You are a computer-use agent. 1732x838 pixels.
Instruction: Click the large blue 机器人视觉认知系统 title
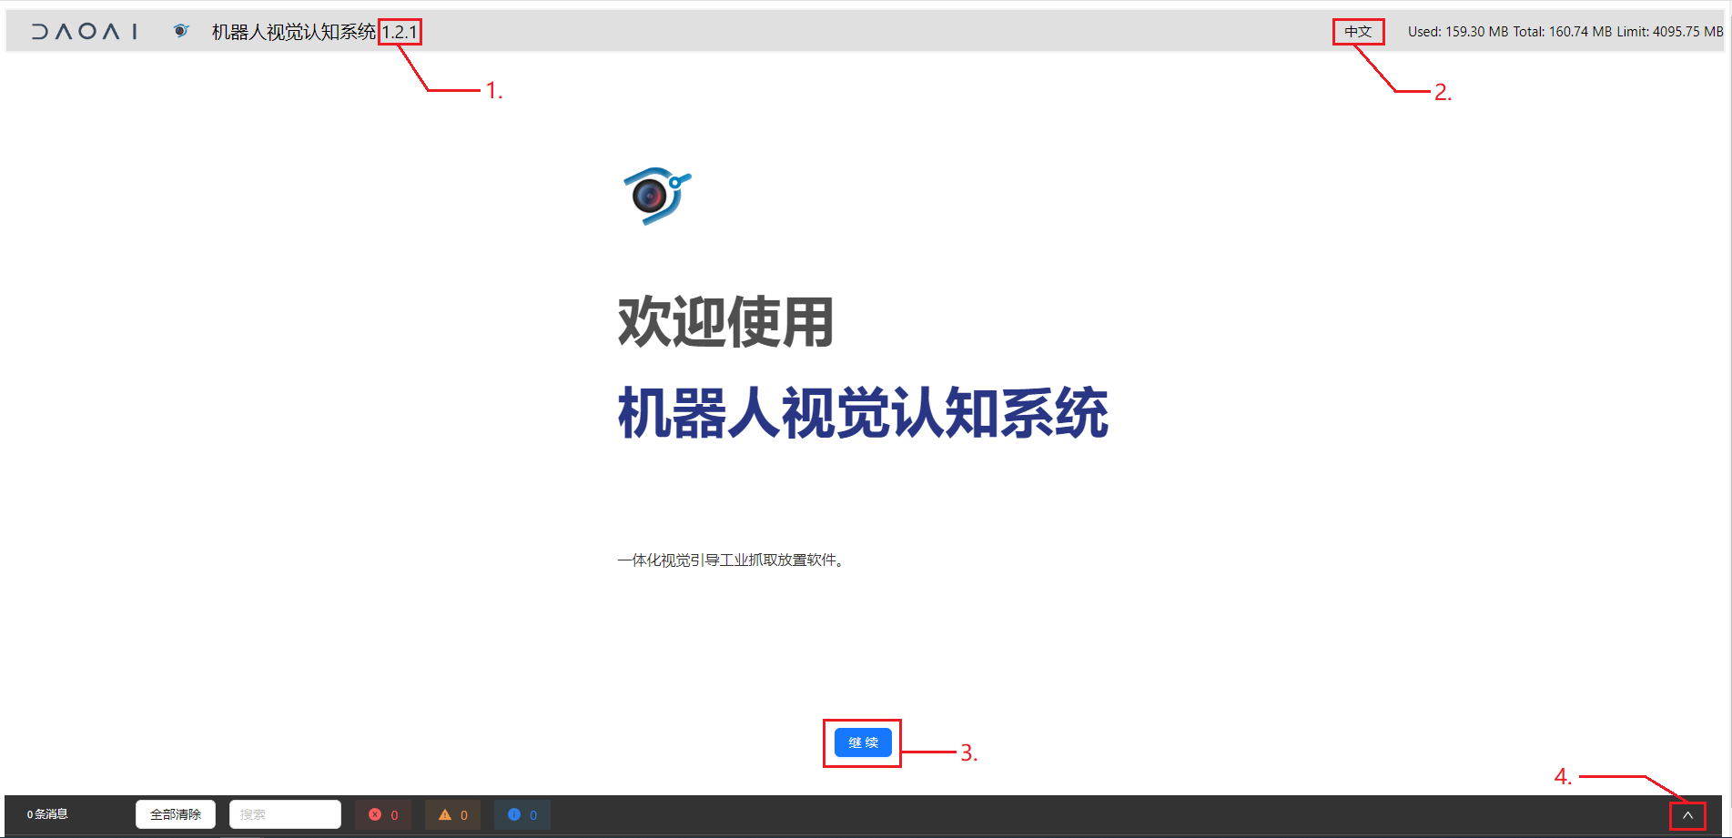tap(863, 413)
